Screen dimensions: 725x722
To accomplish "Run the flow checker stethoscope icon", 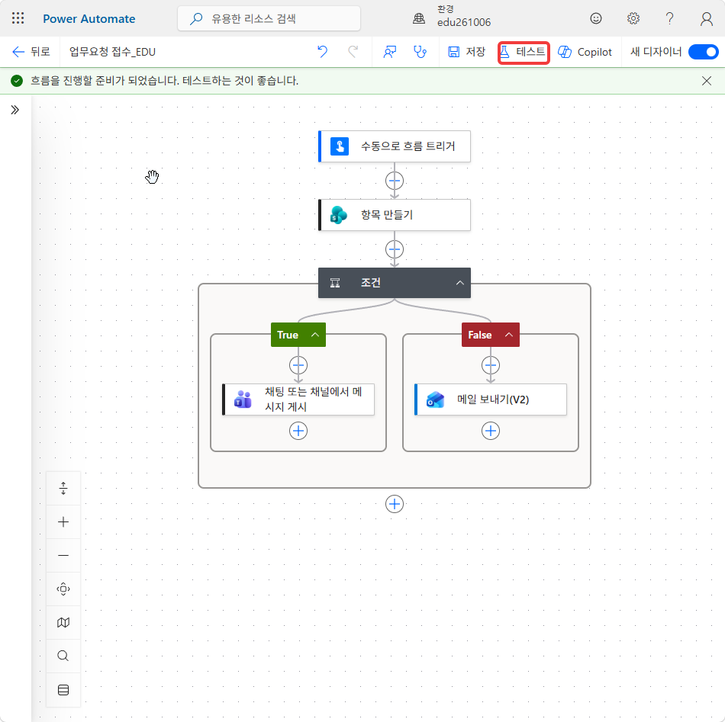I will (420, 52).
